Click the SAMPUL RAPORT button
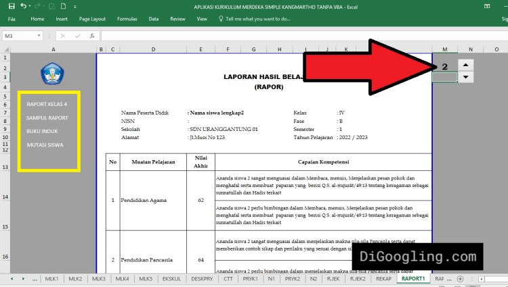This screenshot has width=508, height=287. (x=47, y=118)
